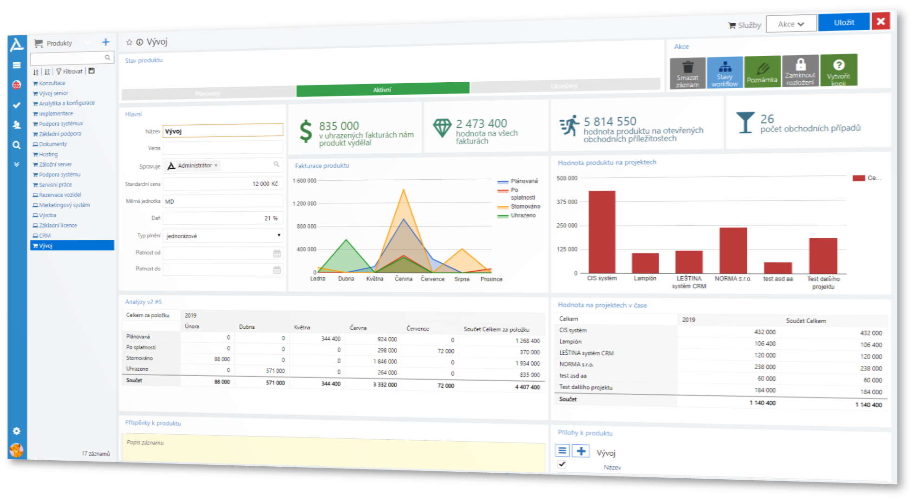Sort product list descending Z-A
915x502 pixels.
coord(47,72)
